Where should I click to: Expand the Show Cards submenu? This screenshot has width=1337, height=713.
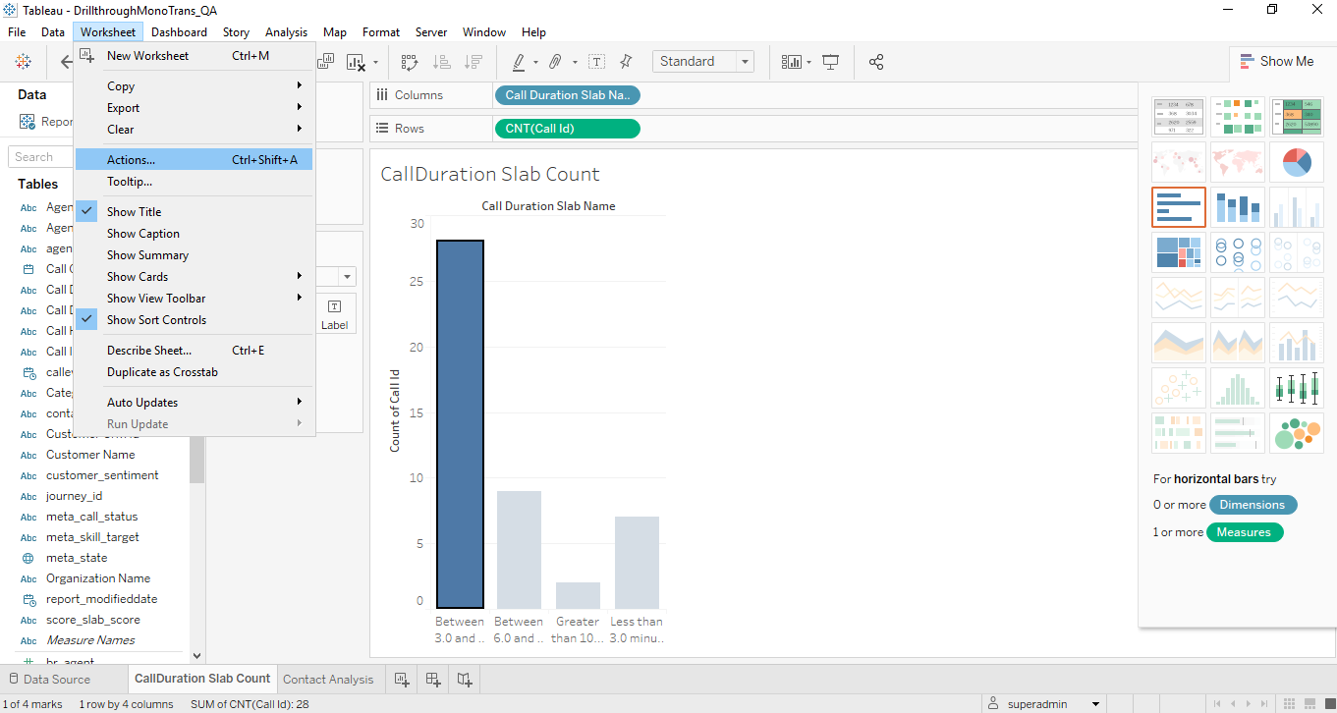pos(195,277)
